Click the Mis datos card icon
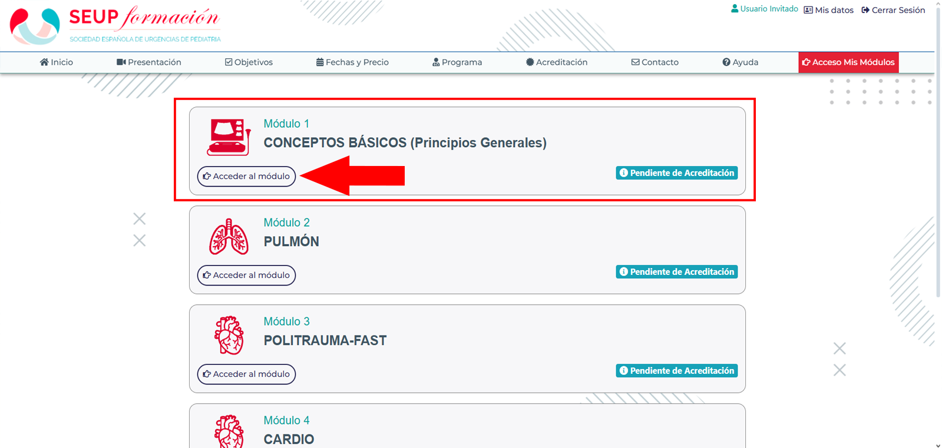The image size is (942, 448). tap(808, 10)
